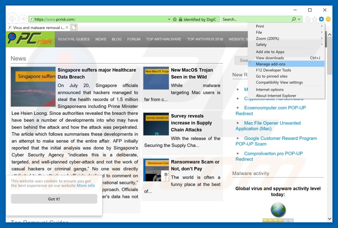The width and height of the screenshot is (338, 228).
Task: Select Add site to Apps
Action: (x=287, y=52)
